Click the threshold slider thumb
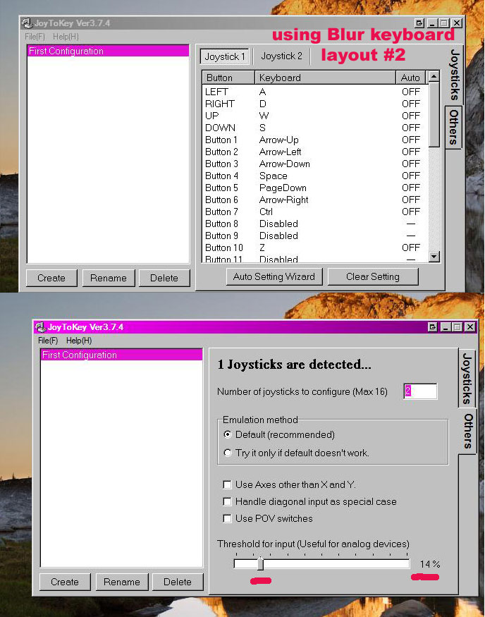This screenshot has height=617, width=485. click(x=260, y=563)
